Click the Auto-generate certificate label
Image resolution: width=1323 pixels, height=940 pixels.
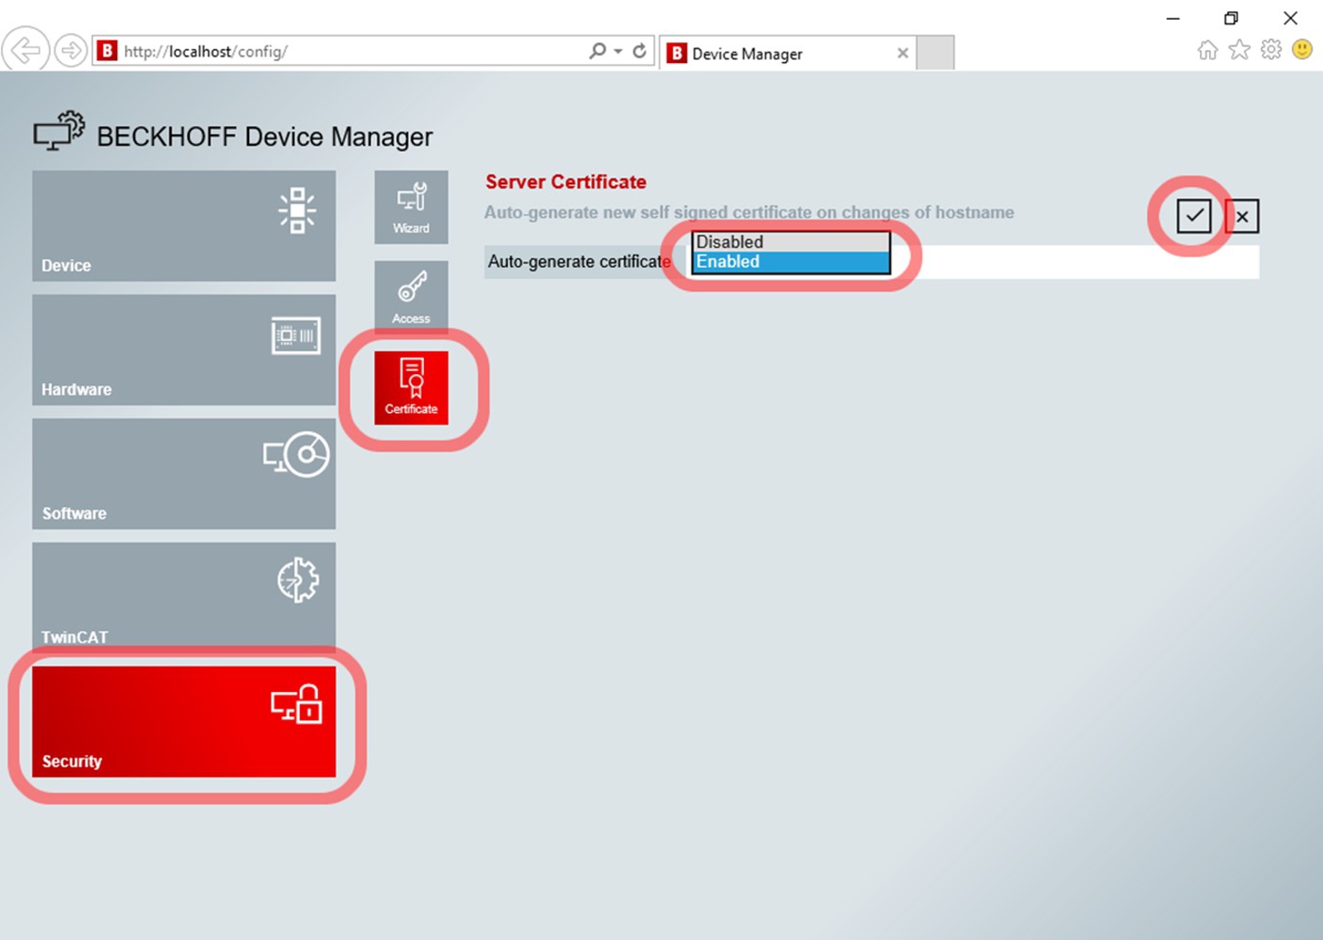click(x=578, y=262)
